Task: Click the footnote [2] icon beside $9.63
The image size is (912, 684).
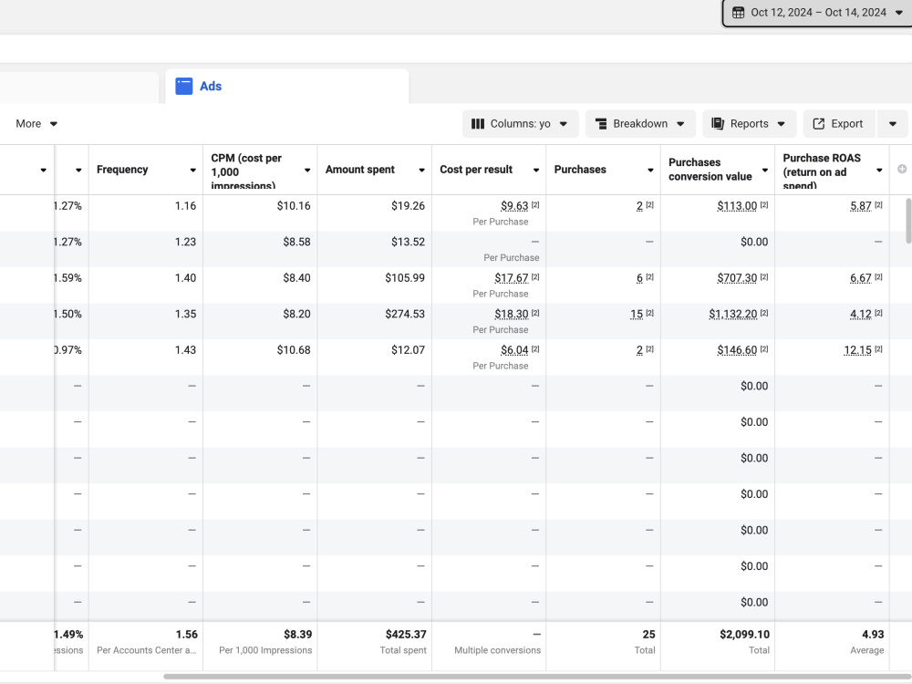Action: click(535, 204)
